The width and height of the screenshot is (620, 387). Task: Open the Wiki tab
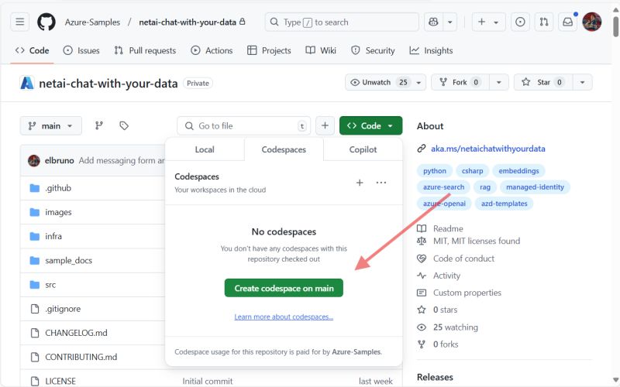point(321,50)
